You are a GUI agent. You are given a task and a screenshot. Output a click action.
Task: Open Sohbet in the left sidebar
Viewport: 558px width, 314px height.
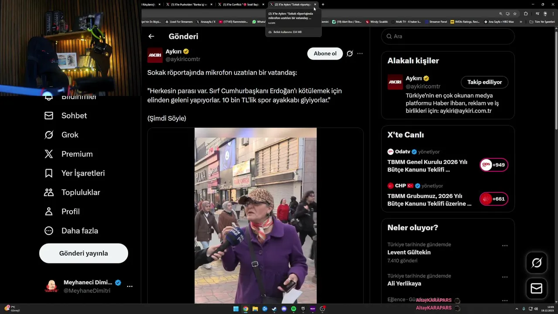(x=66, y=116)
